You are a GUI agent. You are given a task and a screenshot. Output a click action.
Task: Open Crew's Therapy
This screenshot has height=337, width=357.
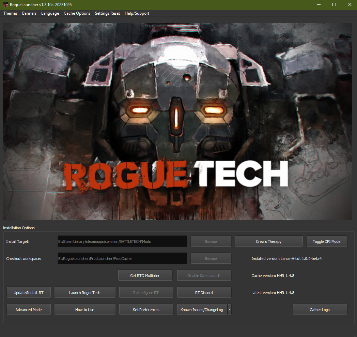pos(269,241)
